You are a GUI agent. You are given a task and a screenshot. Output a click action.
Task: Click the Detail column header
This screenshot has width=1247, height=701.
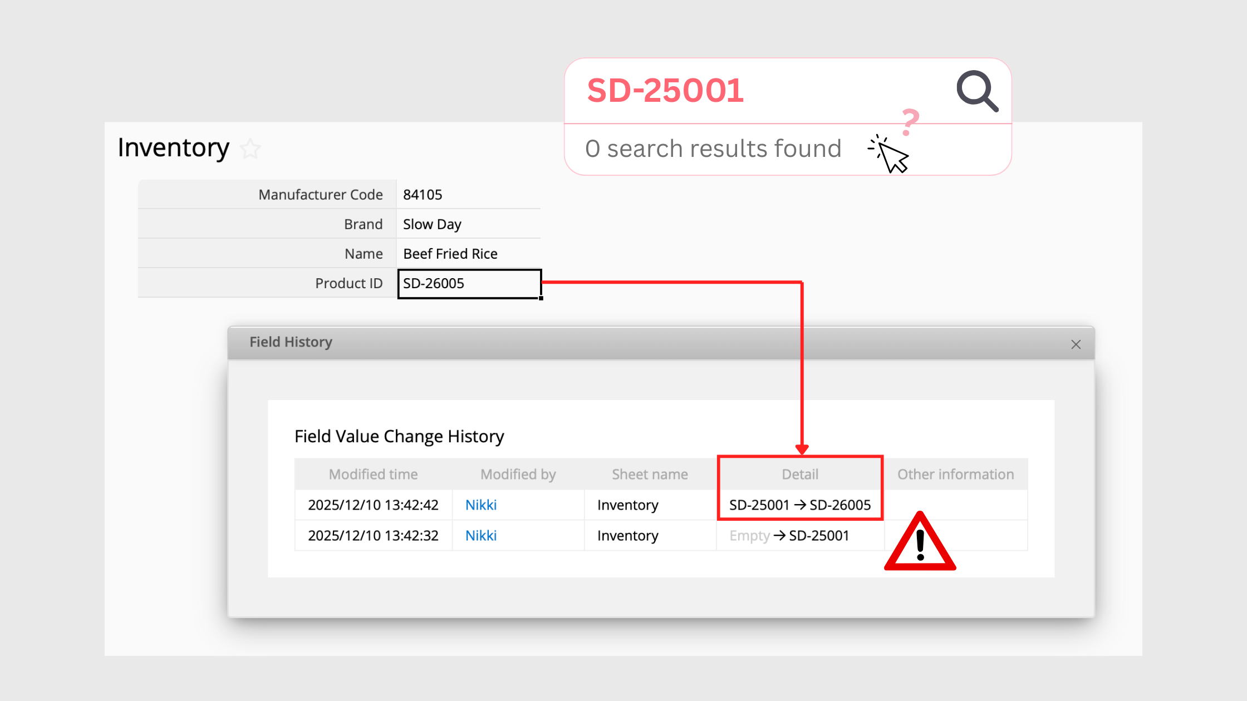[800, 475]
